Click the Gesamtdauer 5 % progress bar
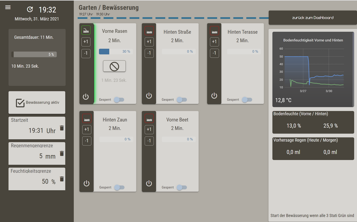The height and width of the screenshot is (222, 357). pos(34,55)
